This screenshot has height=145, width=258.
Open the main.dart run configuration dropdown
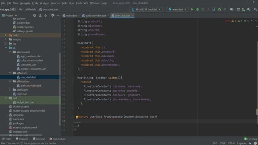177,9
